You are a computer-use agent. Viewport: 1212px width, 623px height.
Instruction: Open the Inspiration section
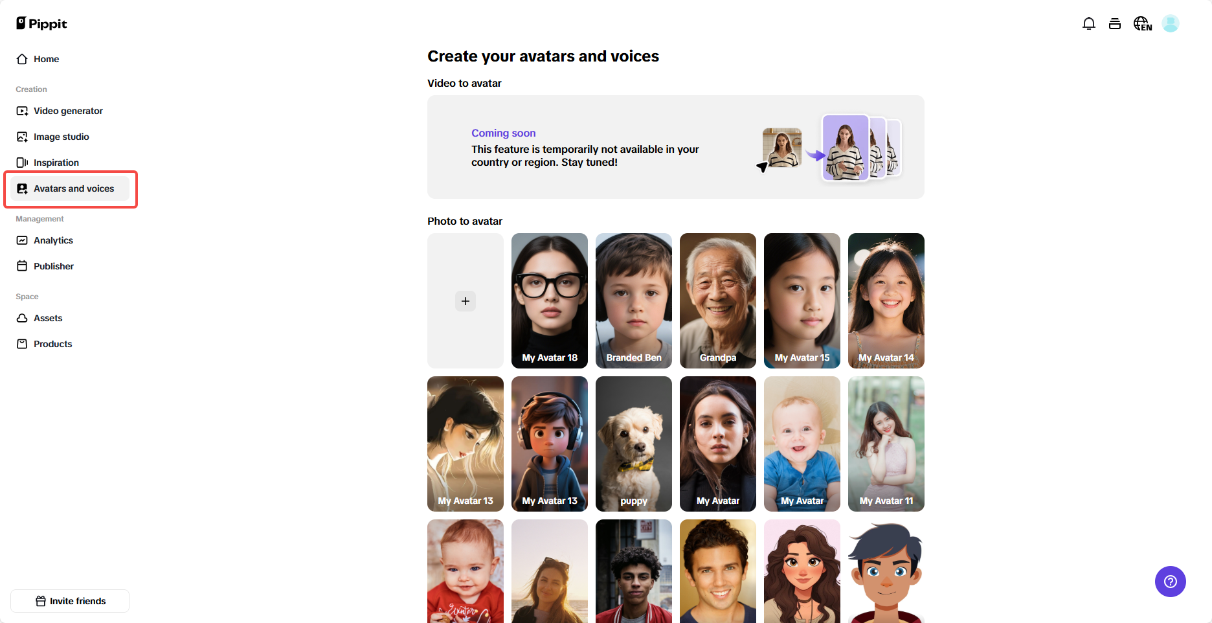click(x=56, y=162)
